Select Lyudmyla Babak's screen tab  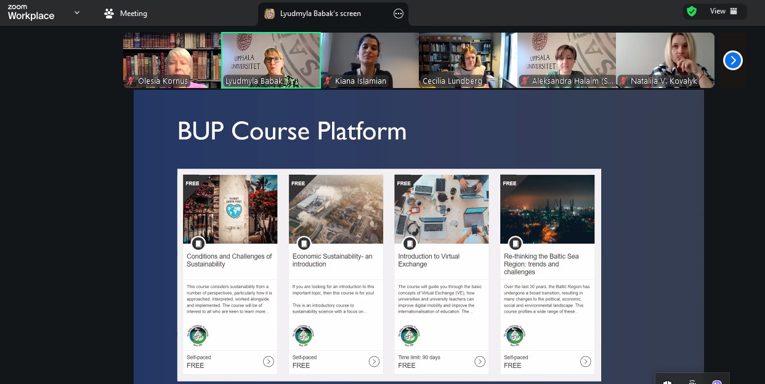[320, 14]
